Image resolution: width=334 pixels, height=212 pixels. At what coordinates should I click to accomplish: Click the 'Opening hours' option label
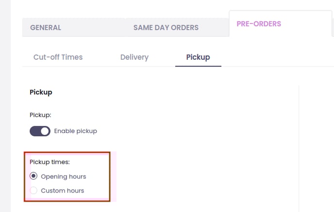click(63, 177)
